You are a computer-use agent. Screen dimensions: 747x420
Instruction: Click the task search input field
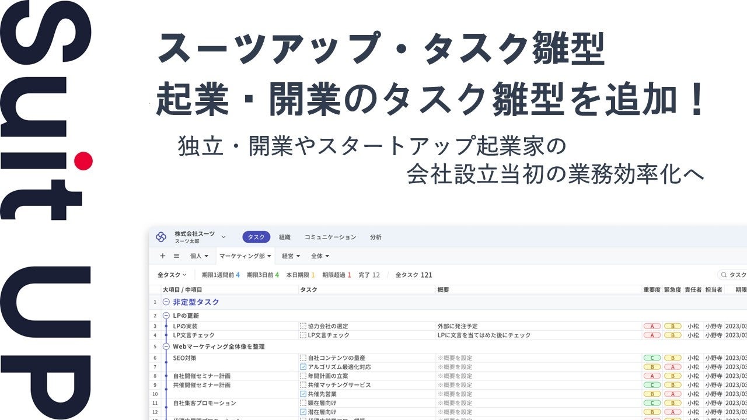733,275
